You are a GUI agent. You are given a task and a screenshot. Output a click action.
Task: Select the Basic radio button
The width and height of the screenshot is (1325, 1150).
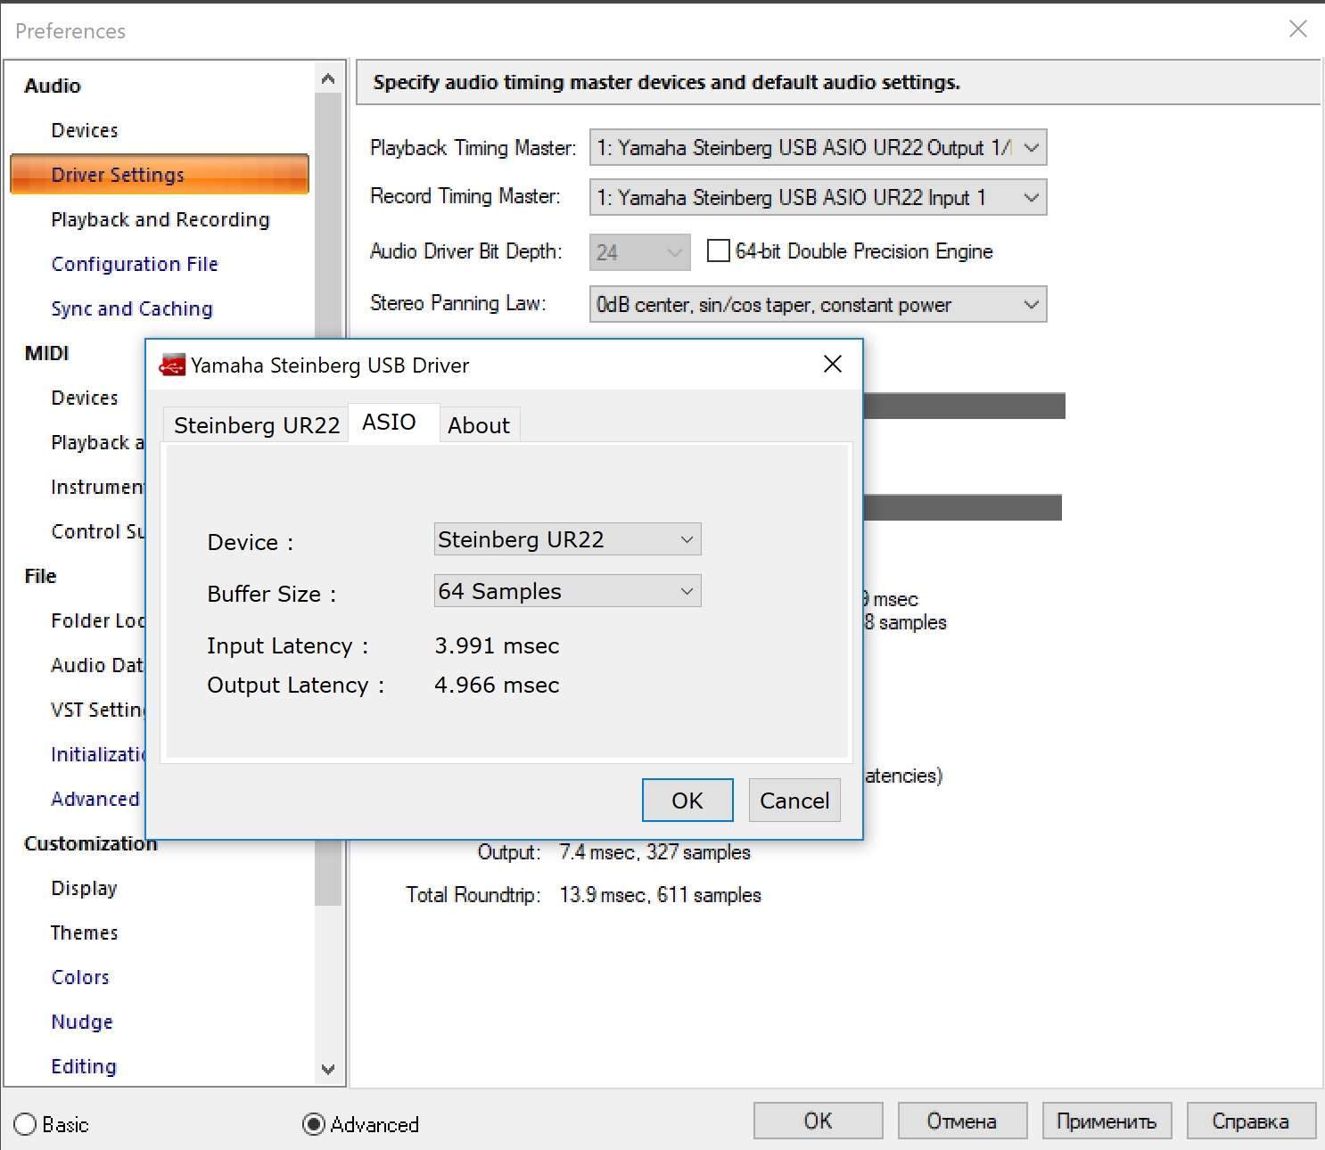tap(25, 1124)
